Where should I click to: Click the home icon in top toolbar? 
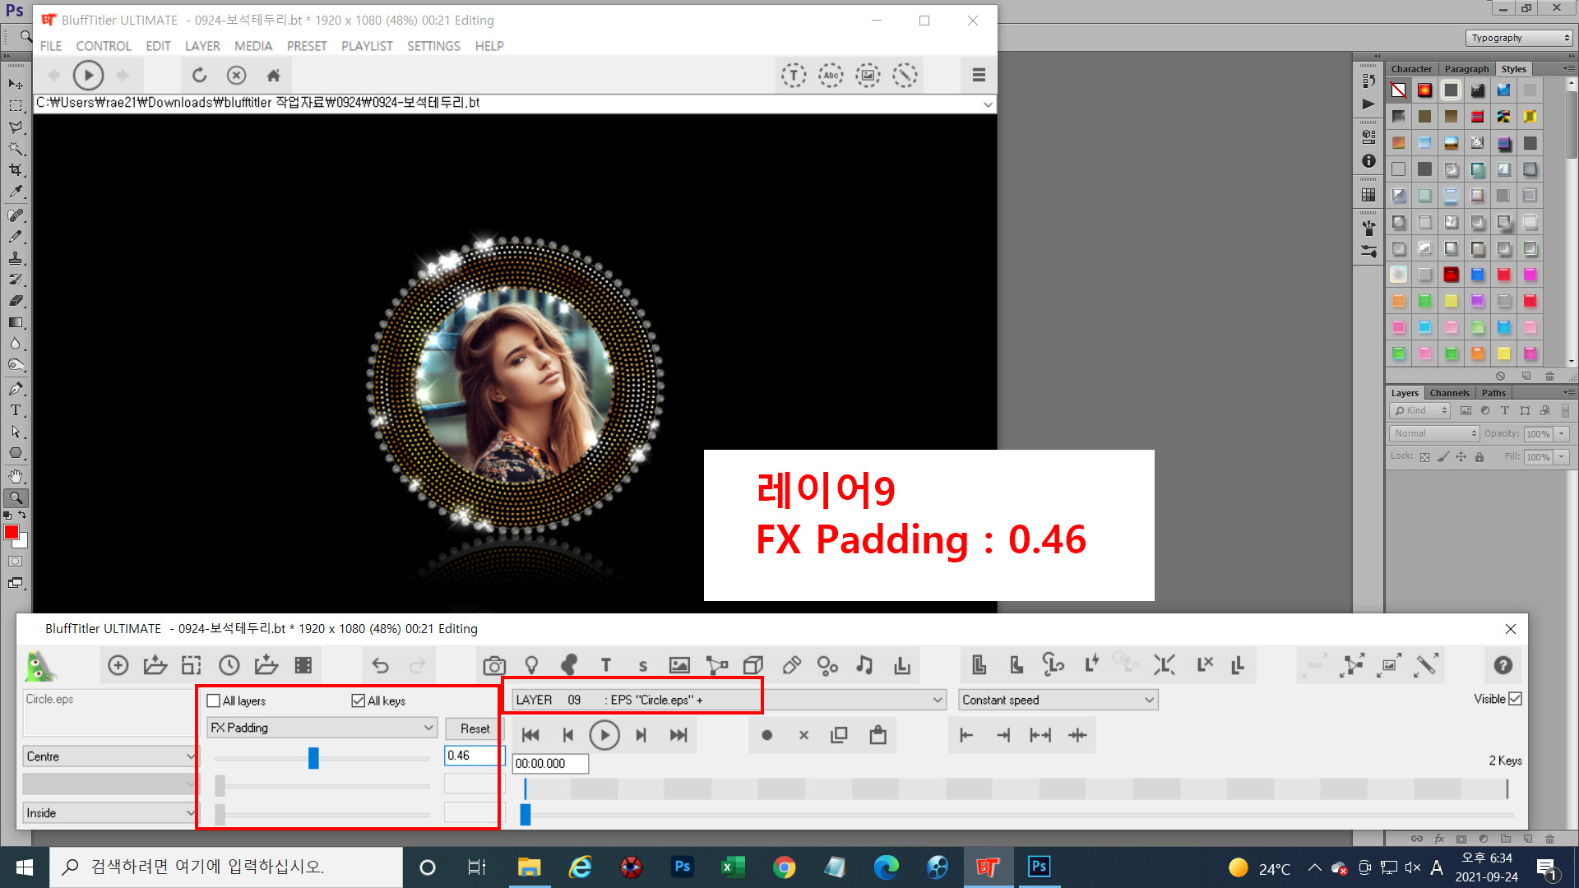[274, 76]
